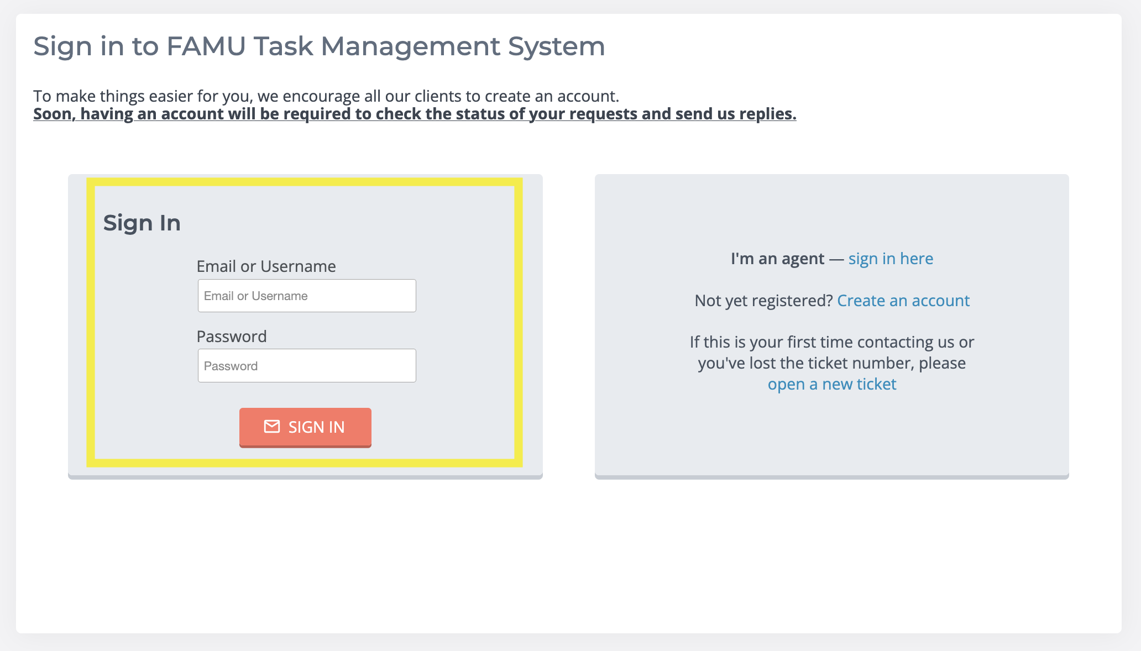1141x651 pixels.
Task: Click the 'Password' label above the field
Action: point(232,337)
